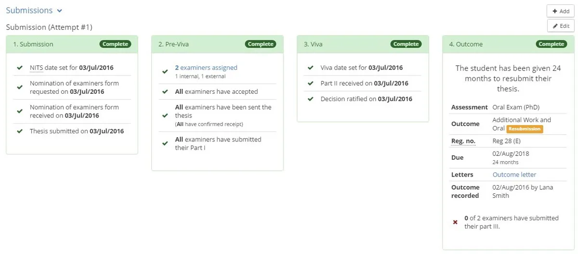Click red cross beside part III status
Viewport: 578px width, 254px height.
click(455, 222)
